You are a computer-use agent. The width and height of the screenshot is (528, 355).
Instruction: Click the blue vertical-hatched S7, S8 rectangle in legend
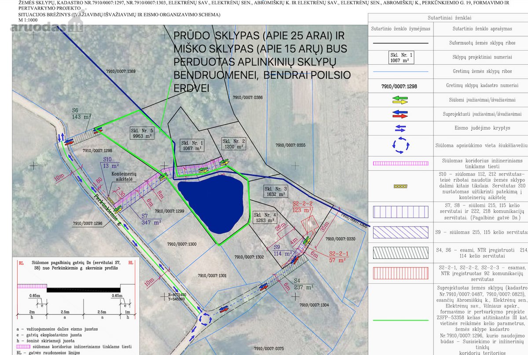400,212
